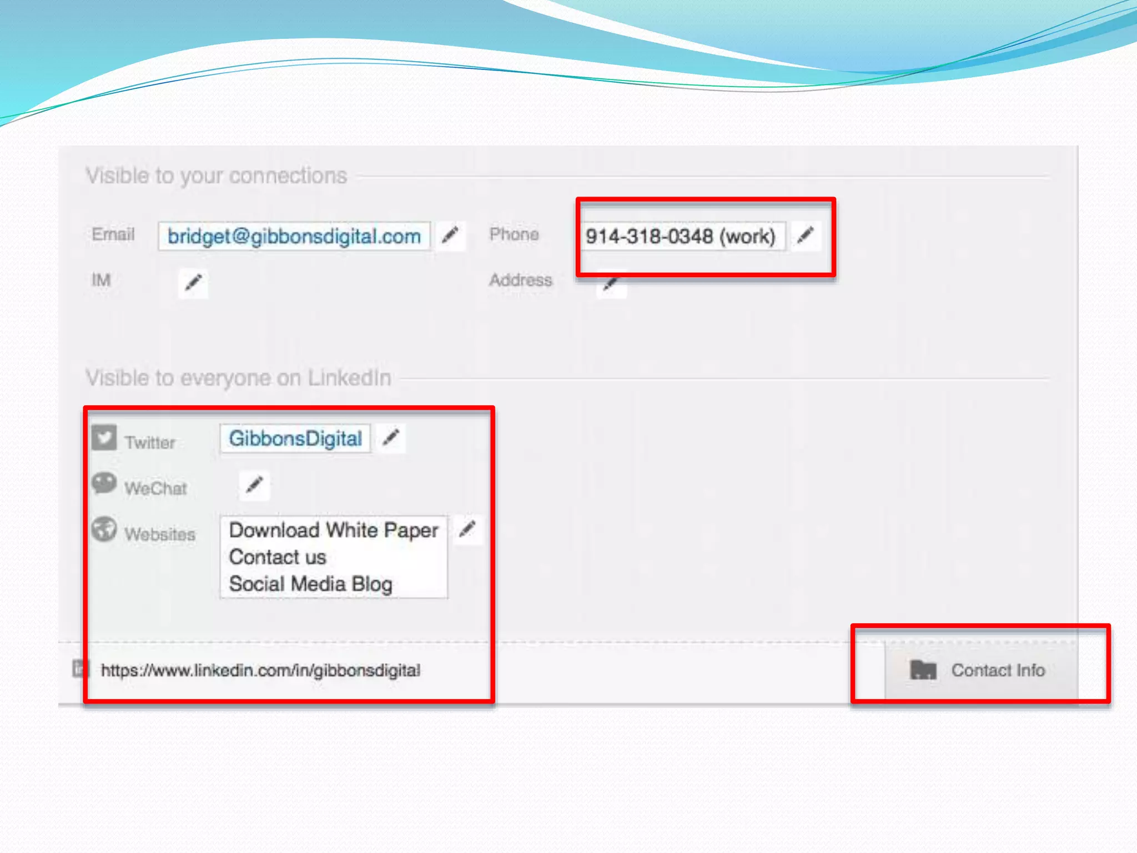Screen dimensions: 1137x853
Task: Click the WeChat edit pencil icon
Action: pyautogui.click(x=254, y=485)
